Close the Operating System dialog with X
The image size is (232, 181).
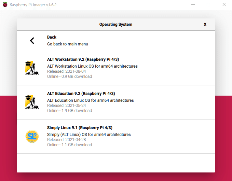point(205,24)
